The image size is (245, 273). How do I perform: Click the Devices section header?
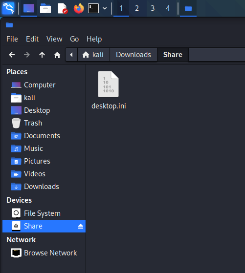[19, 200]
